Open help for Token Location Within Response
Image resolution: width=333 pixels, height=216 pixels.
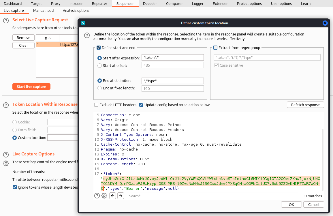click(x=6, y=105)
